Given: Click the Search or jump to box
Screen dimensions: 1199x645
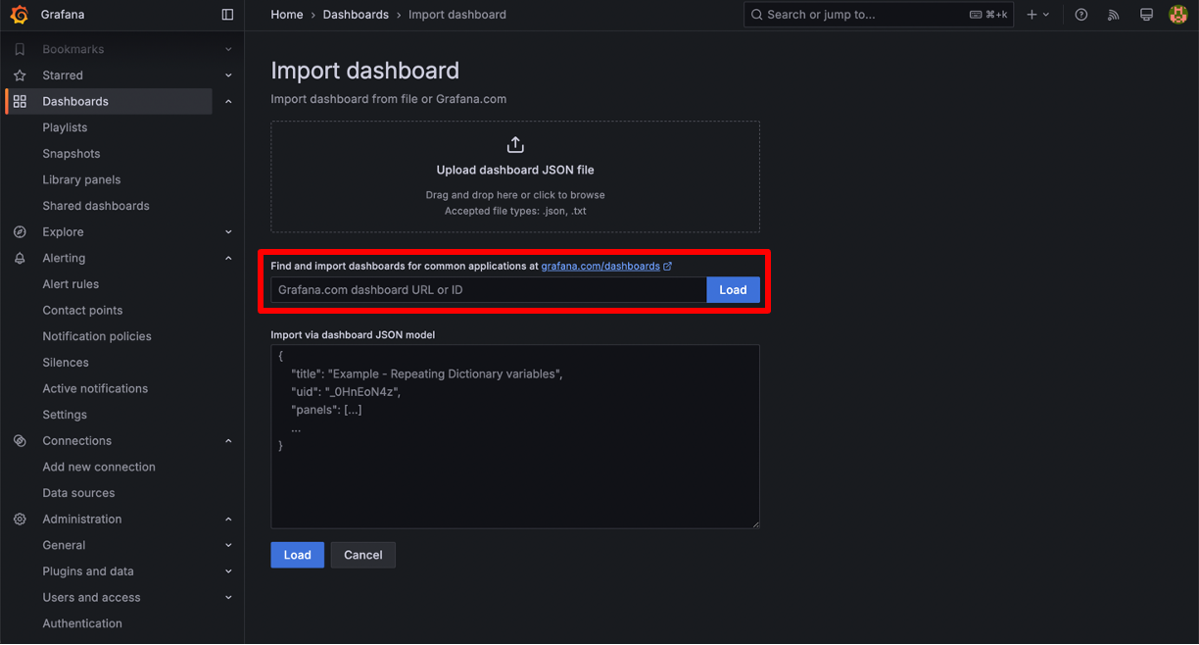Looking at the screenshot, I should [x=880, y=15].
